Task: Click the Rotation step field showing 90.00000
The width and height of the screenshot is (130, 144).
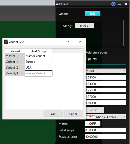Action: pyautogui.click(x=105, y=136)
